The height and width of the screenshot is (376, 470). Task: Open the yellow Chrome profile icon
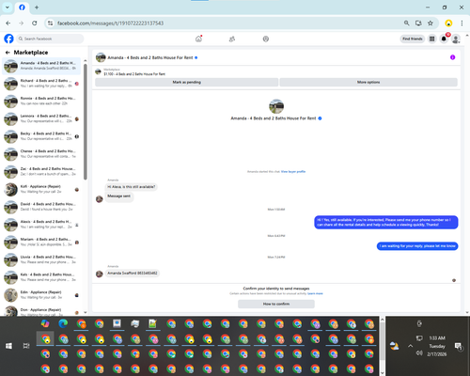[448, 23]
